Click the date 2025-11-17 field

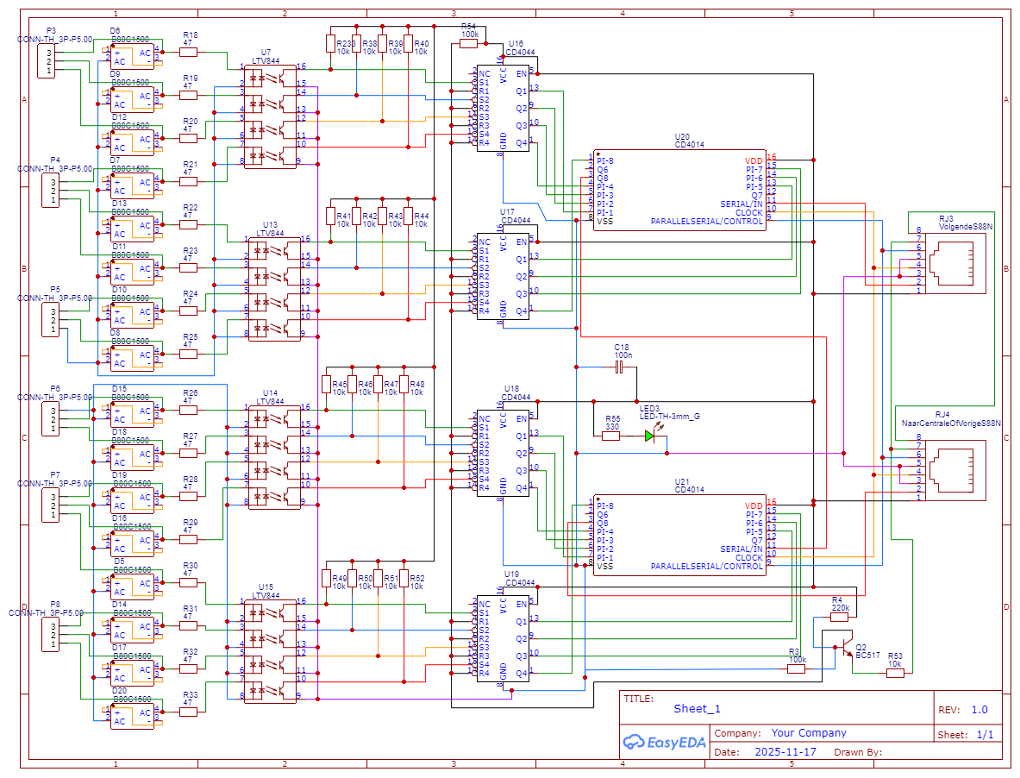[x=785, y=752]
